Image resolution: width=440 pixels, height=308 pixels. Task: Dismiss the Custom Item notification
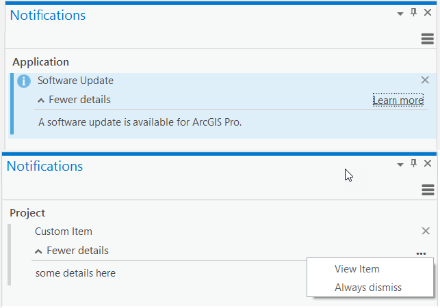click(x=425, y=232)
